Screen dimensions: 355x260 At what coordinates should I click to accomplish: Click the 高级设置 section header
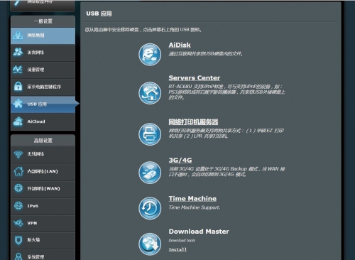tap(43, 141)
